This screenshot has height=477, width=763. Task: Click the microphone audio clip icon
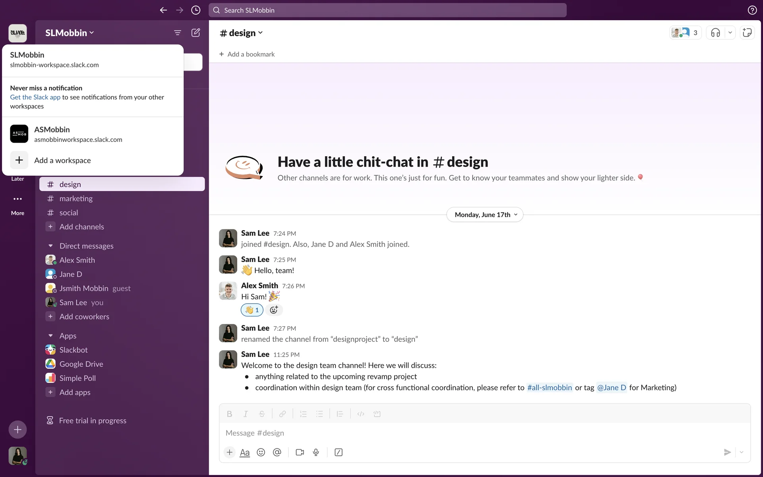(x=316, y=452)
